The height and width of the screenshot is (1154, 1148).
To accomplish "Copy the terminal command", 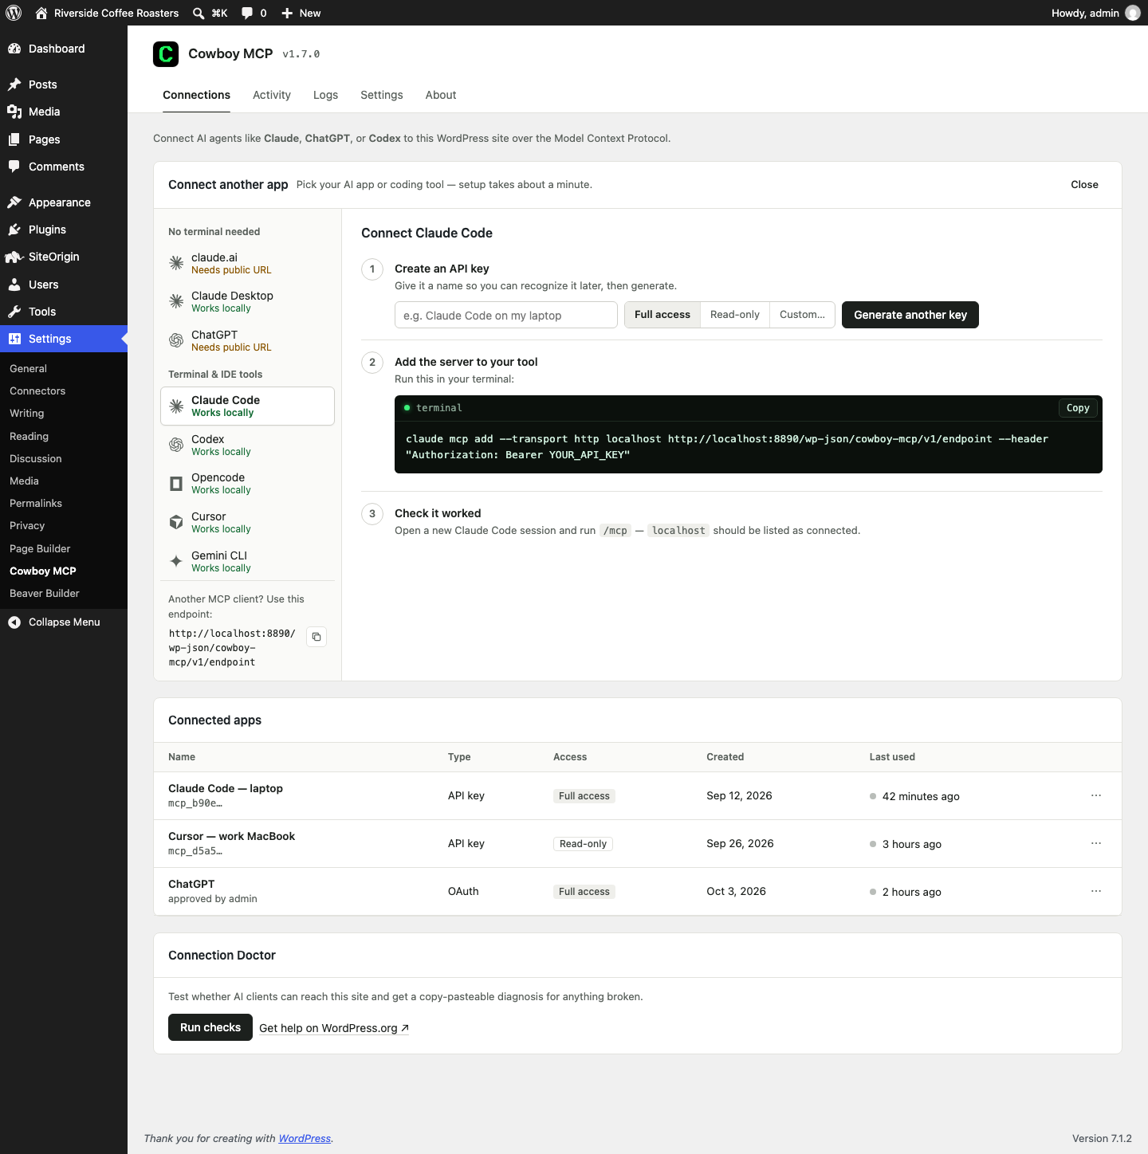I will coord(1078,408).
